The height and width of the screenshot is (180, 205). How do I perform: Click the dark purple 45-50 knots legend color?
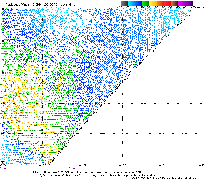tap(189, 3)
